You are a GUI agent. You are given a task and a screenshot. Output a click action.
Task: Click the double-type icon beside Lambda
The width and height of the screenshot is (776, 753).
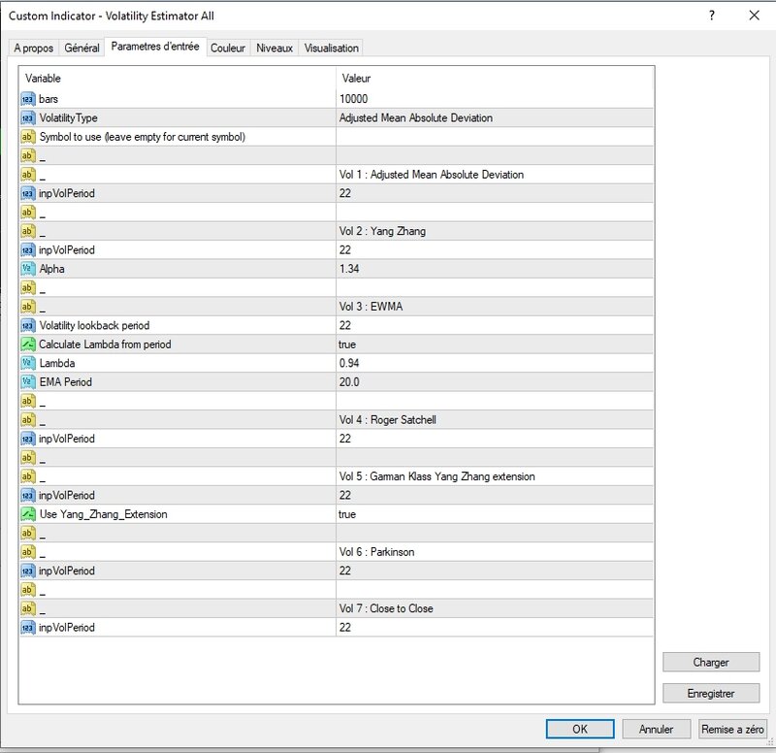(28, 363)
